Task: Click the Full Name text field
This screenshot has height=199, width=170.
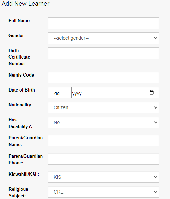Action: (x=103, y=23)
